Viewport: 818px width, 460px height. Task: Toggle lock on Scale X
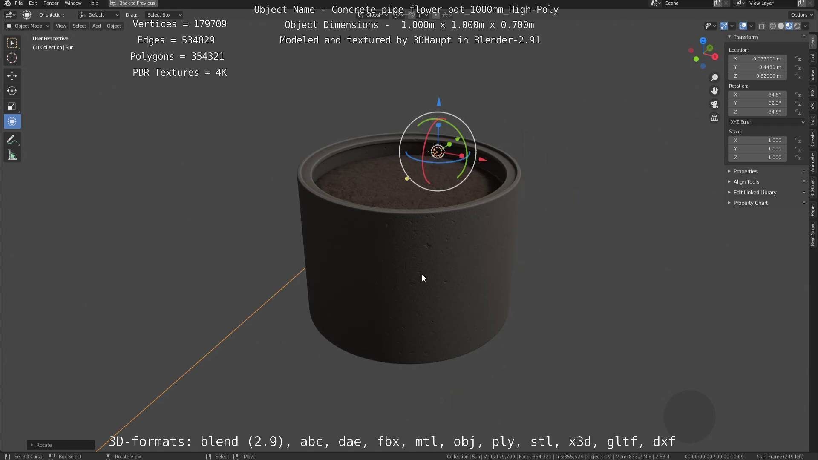(x=798, y=140)
